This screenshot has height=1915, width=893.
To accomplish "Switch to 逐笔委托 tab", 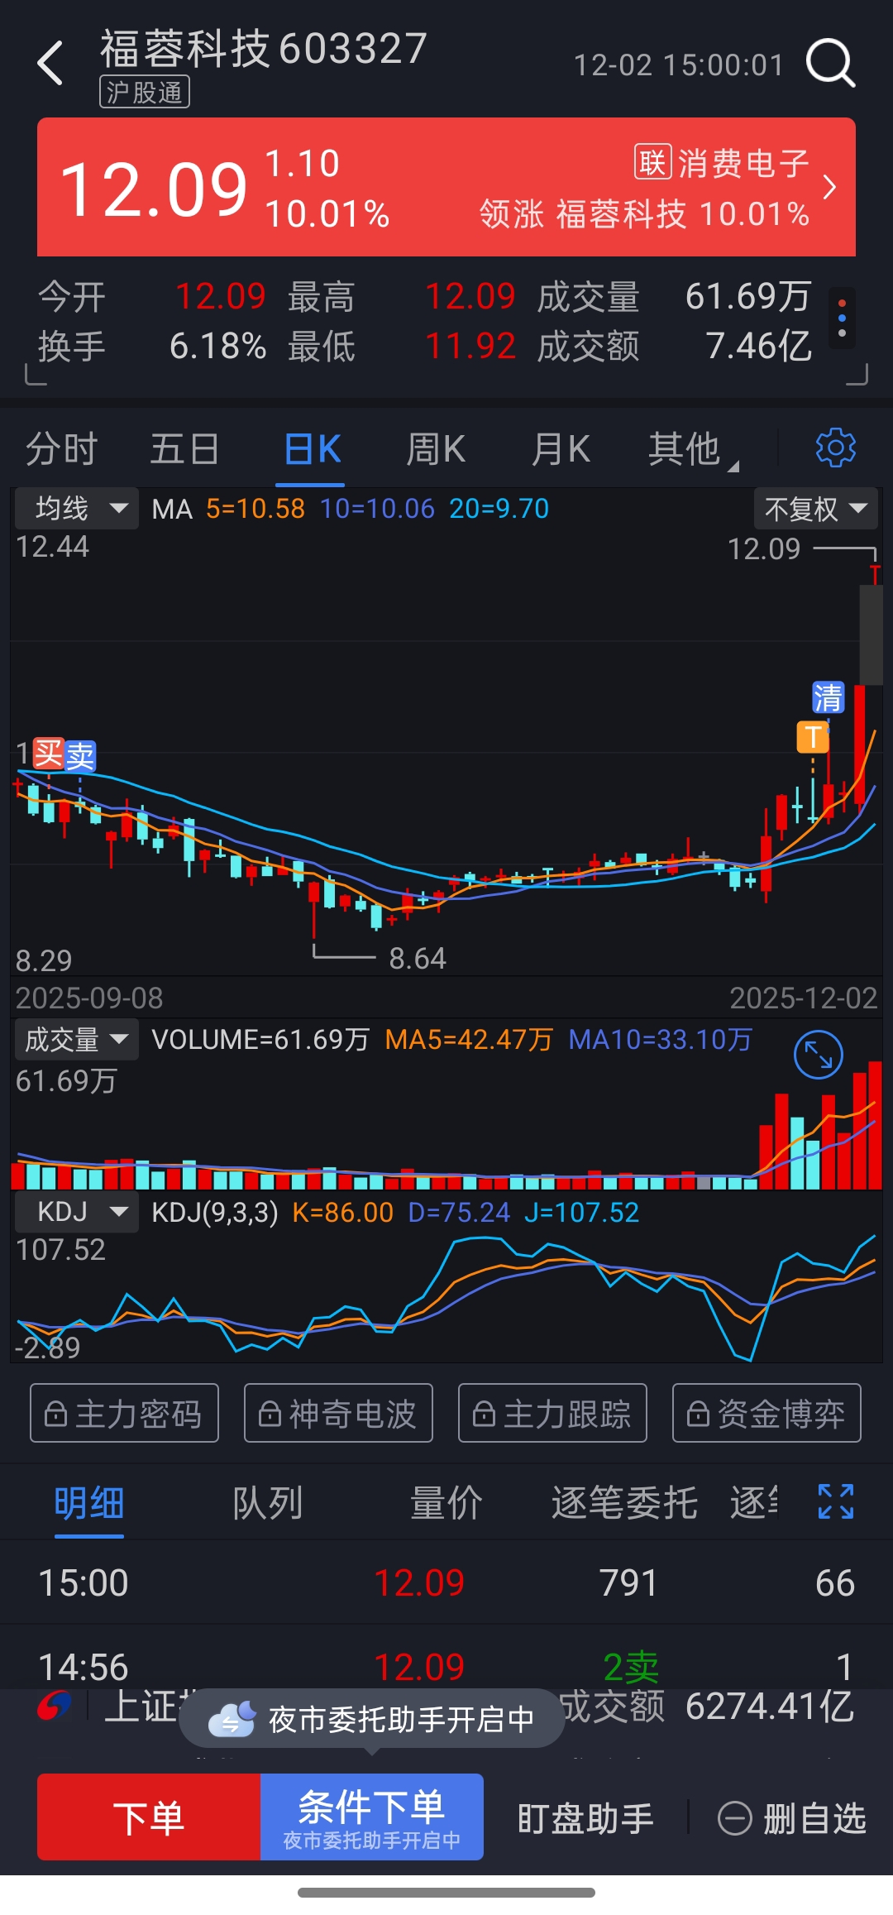I will coord(624,1503).
